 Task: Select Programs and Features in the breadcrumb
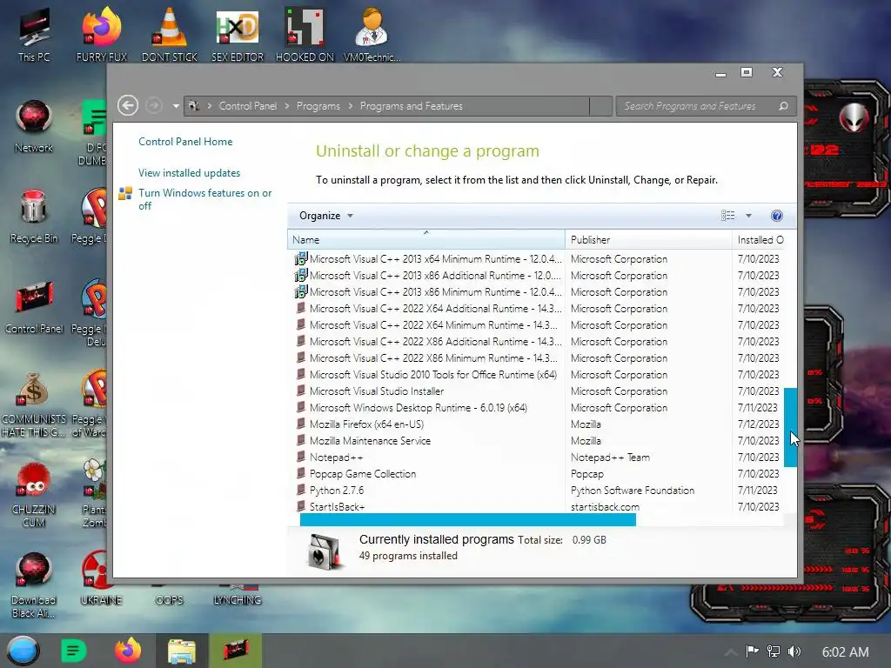412,106
